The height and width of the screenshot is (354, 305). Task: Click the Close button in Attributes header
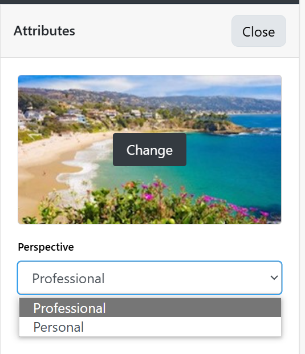(x=259, y=31)
